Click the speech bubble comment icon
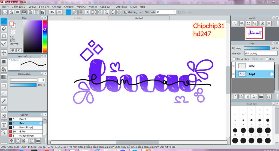 (17, 12)
